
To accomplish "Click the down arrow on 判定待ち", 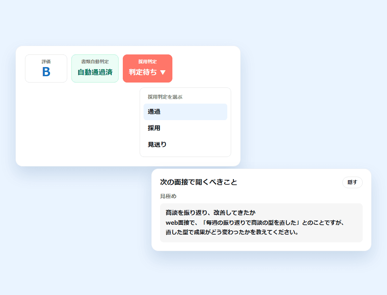I will pyautogui.click(x=163, y=72).
